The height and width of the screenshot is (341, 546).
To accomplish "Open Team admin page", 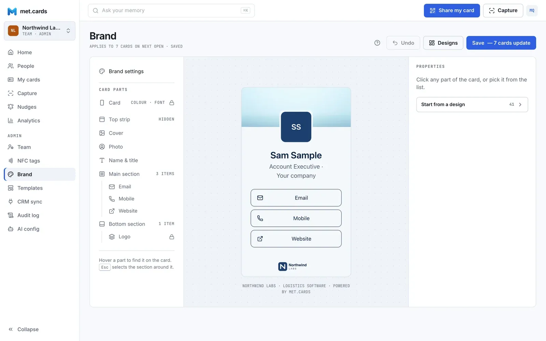I will click(x=40, y=147).
